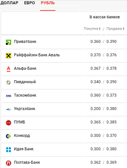Click the Taskombank TAC logo icon
Viewport: 127px width, 168px height.
[9, 96]
